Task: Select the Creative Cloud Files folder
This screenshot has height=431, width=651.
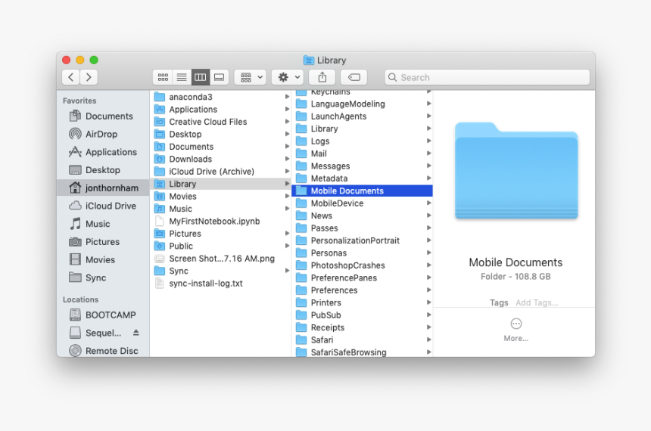Action: click(x=220, y=122)
